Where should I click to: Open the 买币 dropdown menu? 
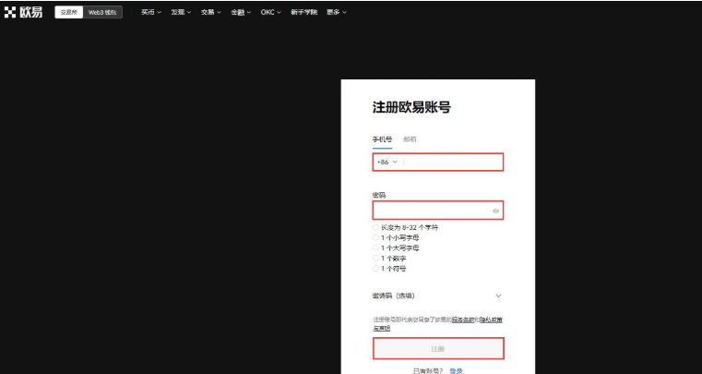pos(151,13)
